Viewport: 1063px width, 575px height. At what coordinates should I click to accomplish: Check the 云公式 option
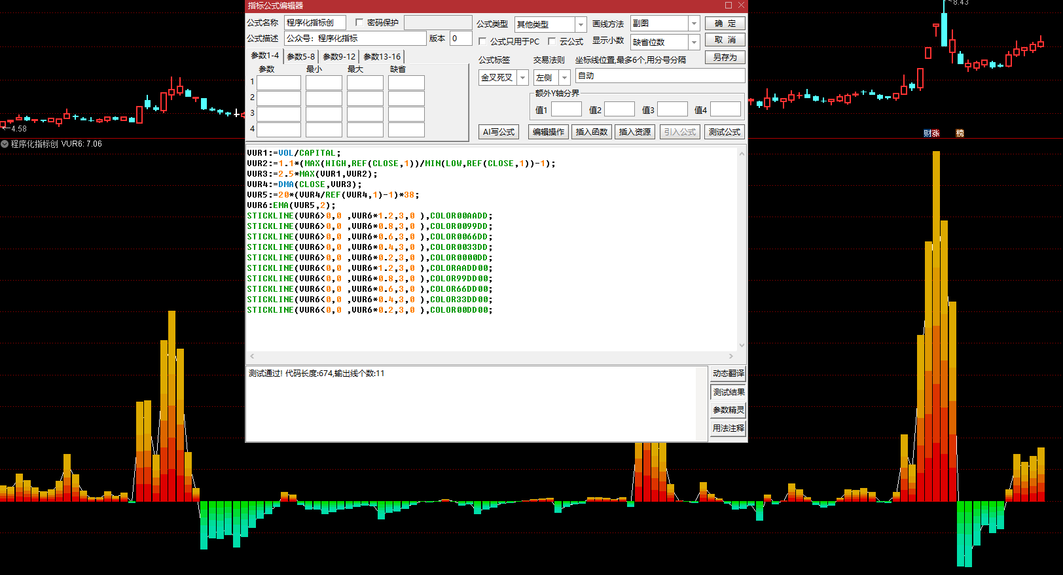coord(551,42)
